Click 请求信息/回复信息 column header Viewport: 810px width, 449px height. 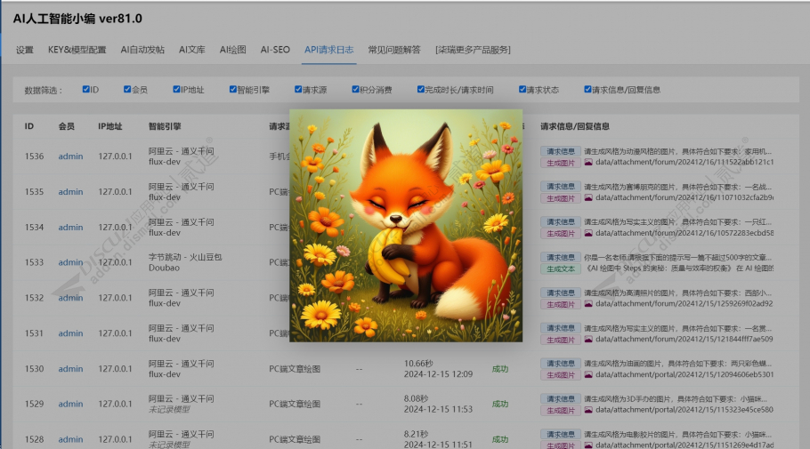coord(575,126)
